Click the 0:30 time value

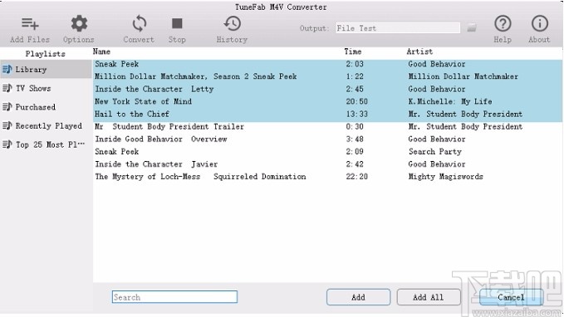[x=355, y=126]
